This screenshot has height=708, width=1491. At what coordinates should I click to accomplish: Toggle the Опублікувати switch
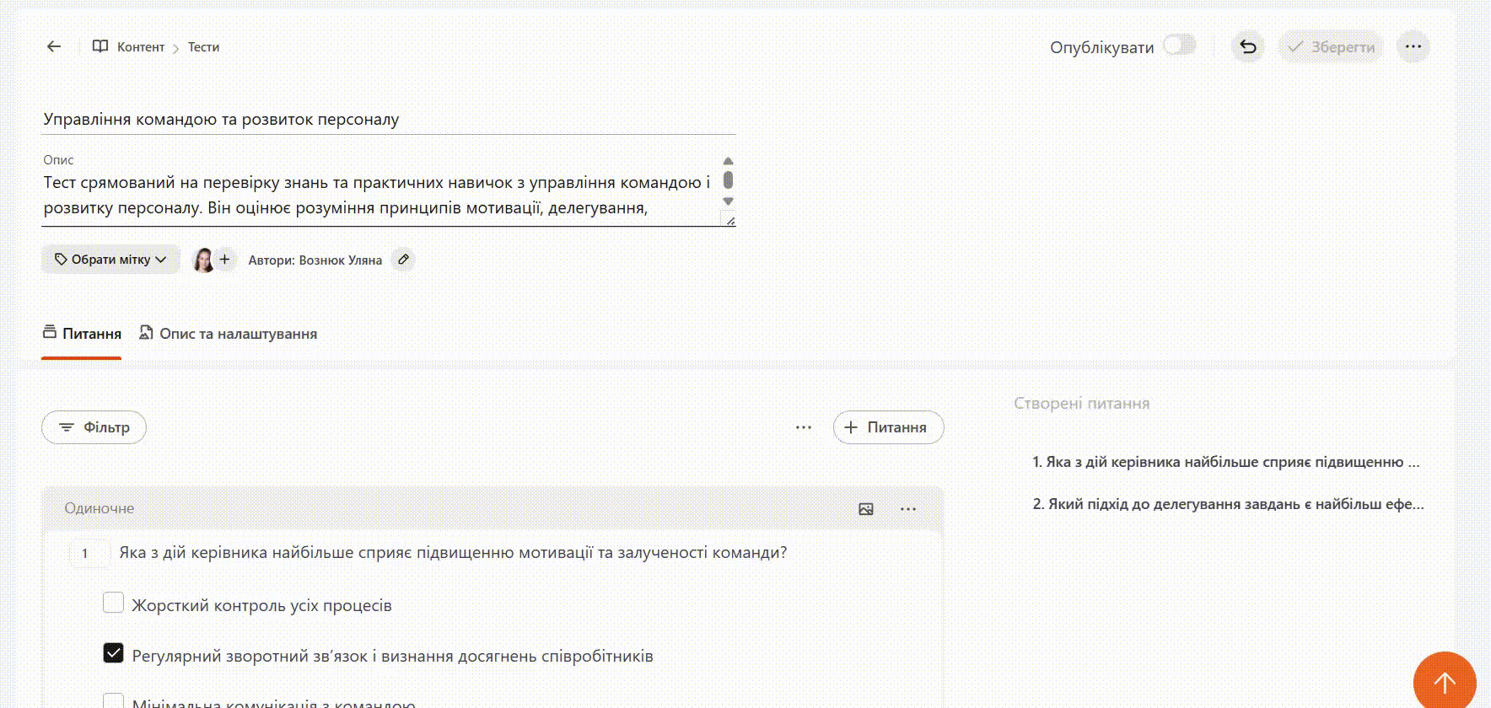pos(1179,46)
